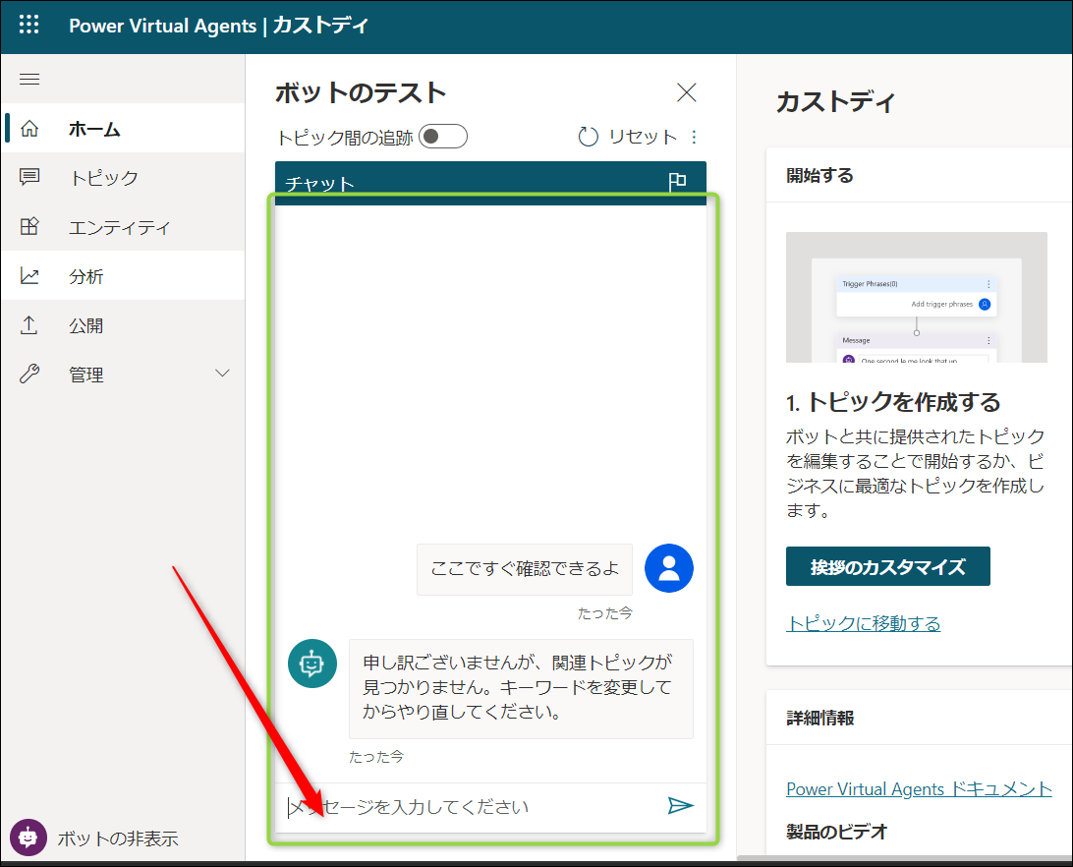
Task: Click the bot reply 申し訳ございませんが message
Action: click(521, 688)
